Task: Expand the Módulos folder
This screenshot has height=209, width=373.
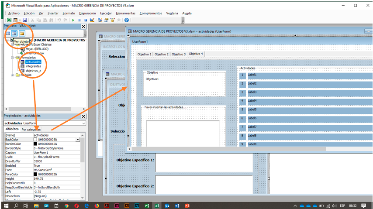Action: point(12,75)
